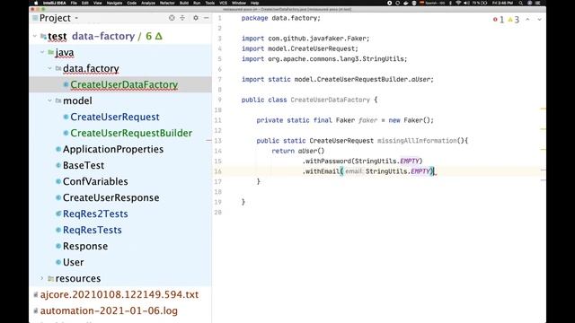
Task: Open BaseTest class
Action: [84, 165]
